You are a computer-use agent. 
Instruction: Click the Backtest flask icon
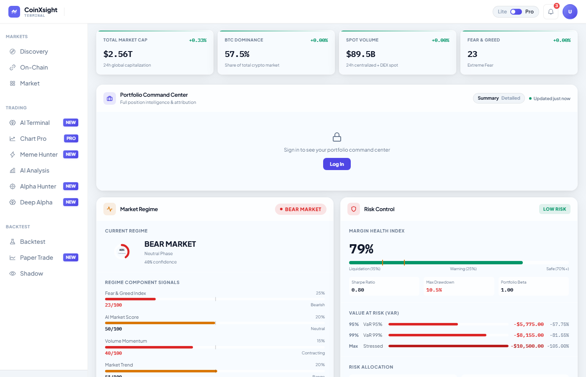(13, 242)
